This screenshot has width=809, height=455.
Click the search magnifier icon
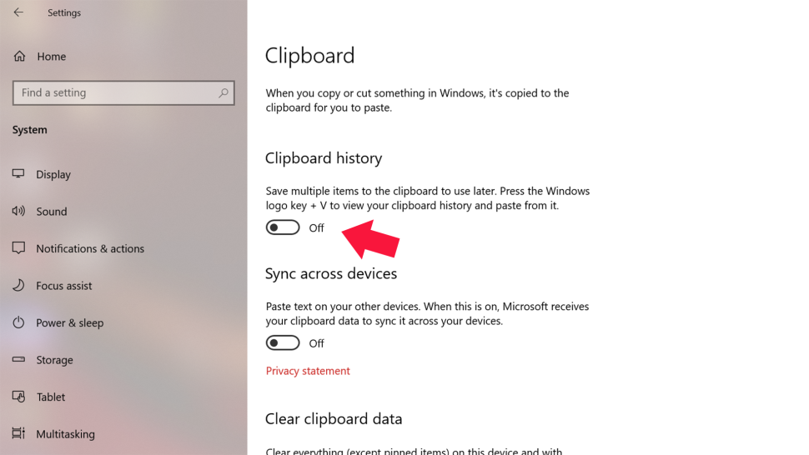pos(223,93)
